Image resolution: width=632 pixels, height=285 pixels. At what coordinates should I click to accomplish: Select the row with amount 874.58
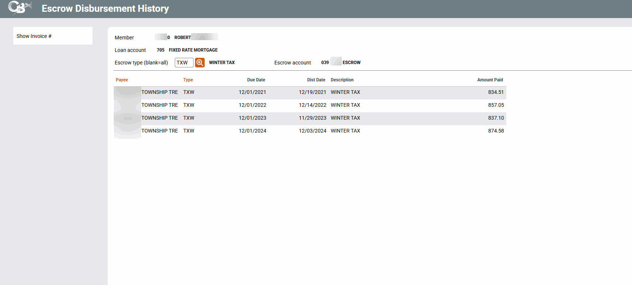click(496, 131)
